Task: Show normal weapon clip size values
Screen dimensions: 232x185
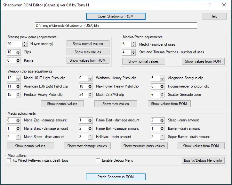Action: (x=62, y=104)
